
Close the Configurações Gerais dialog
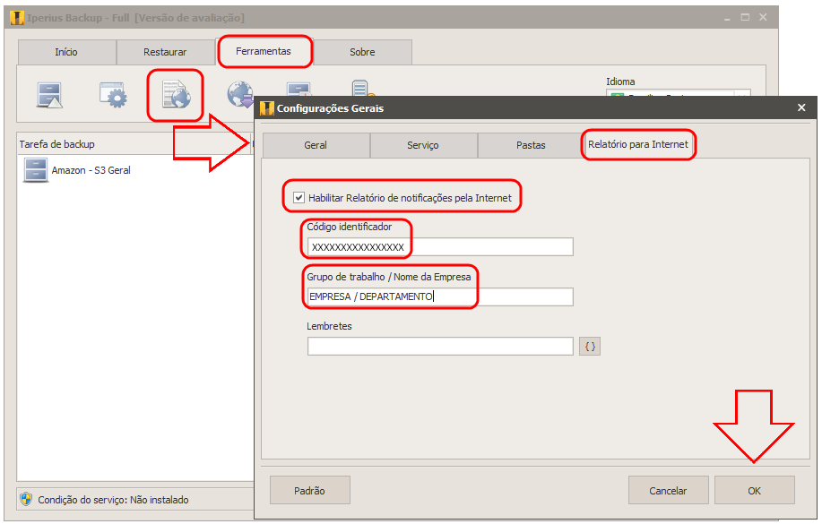[801, 108]
